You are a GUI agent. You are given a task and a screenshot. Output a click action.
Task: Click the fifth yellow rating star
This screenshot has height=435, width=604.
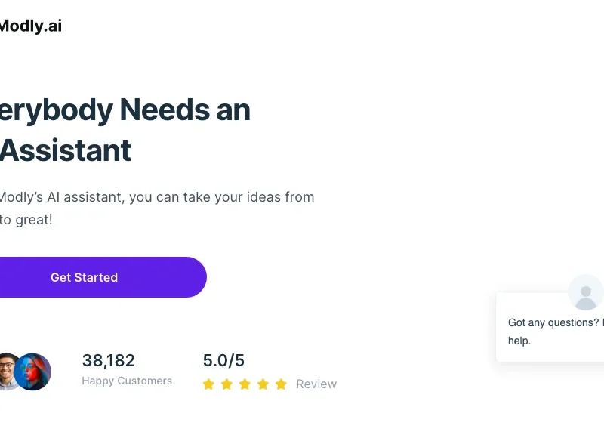point(281,384)
